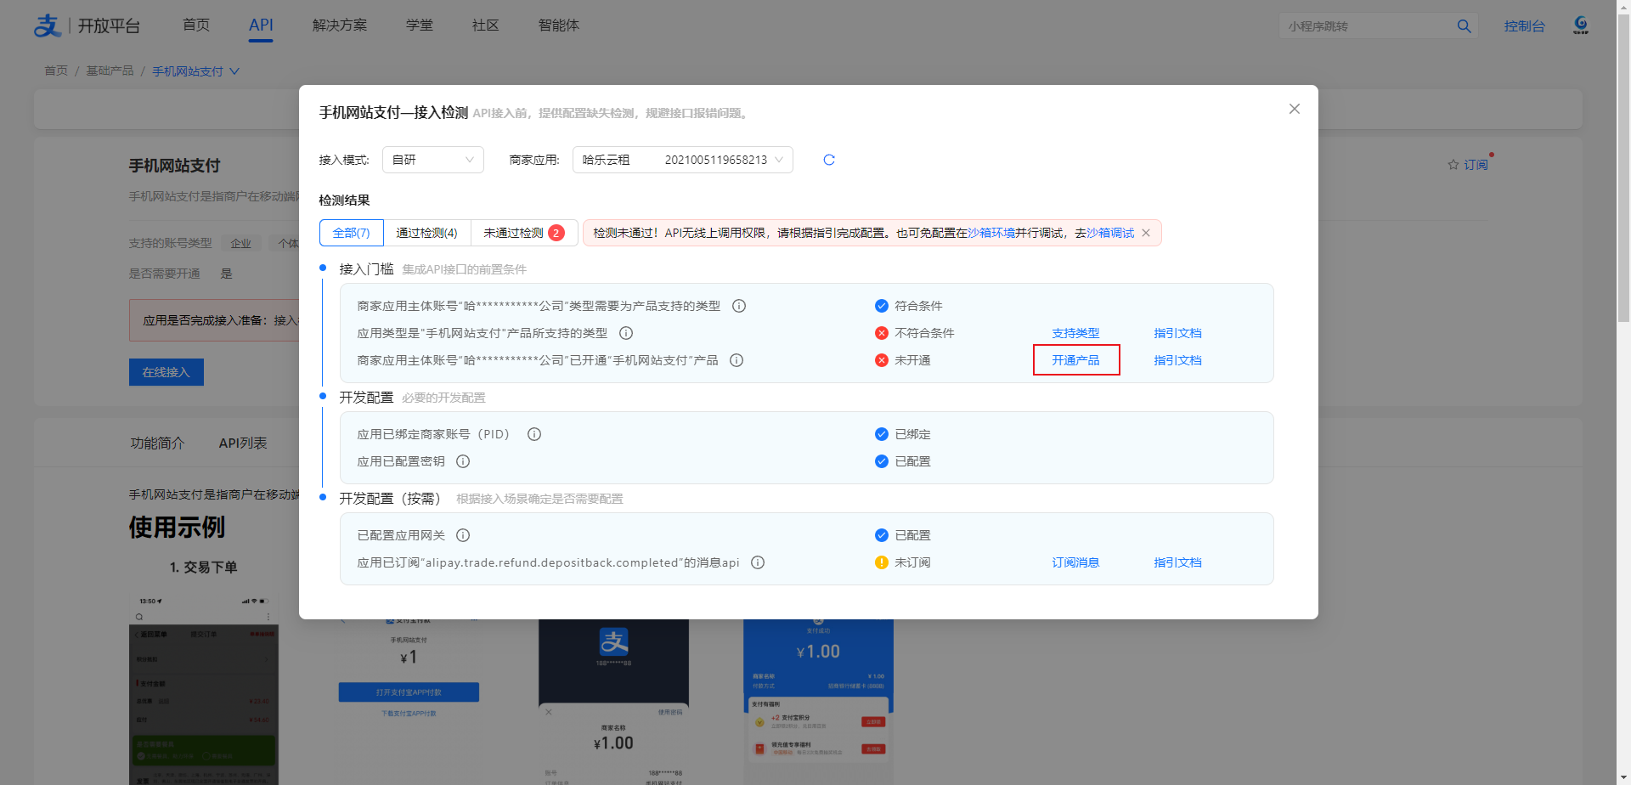Click 首页 in the breadcrumb

coord(56,71)
